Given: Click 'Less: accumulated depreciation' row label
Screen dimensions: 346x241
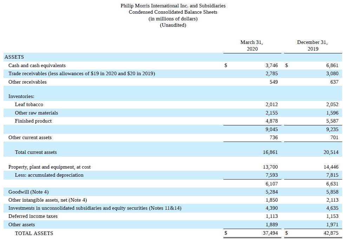Looking at the screenshot, I should (x=49, y=175).
